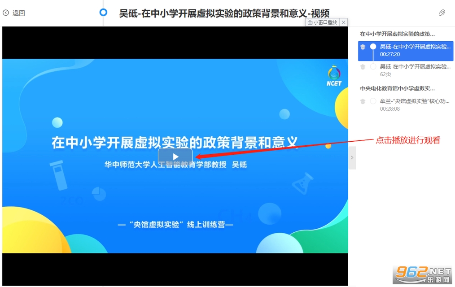
Task: Open the 00:27:20 吴砥 video entry
Action: [x=406, y=51]
